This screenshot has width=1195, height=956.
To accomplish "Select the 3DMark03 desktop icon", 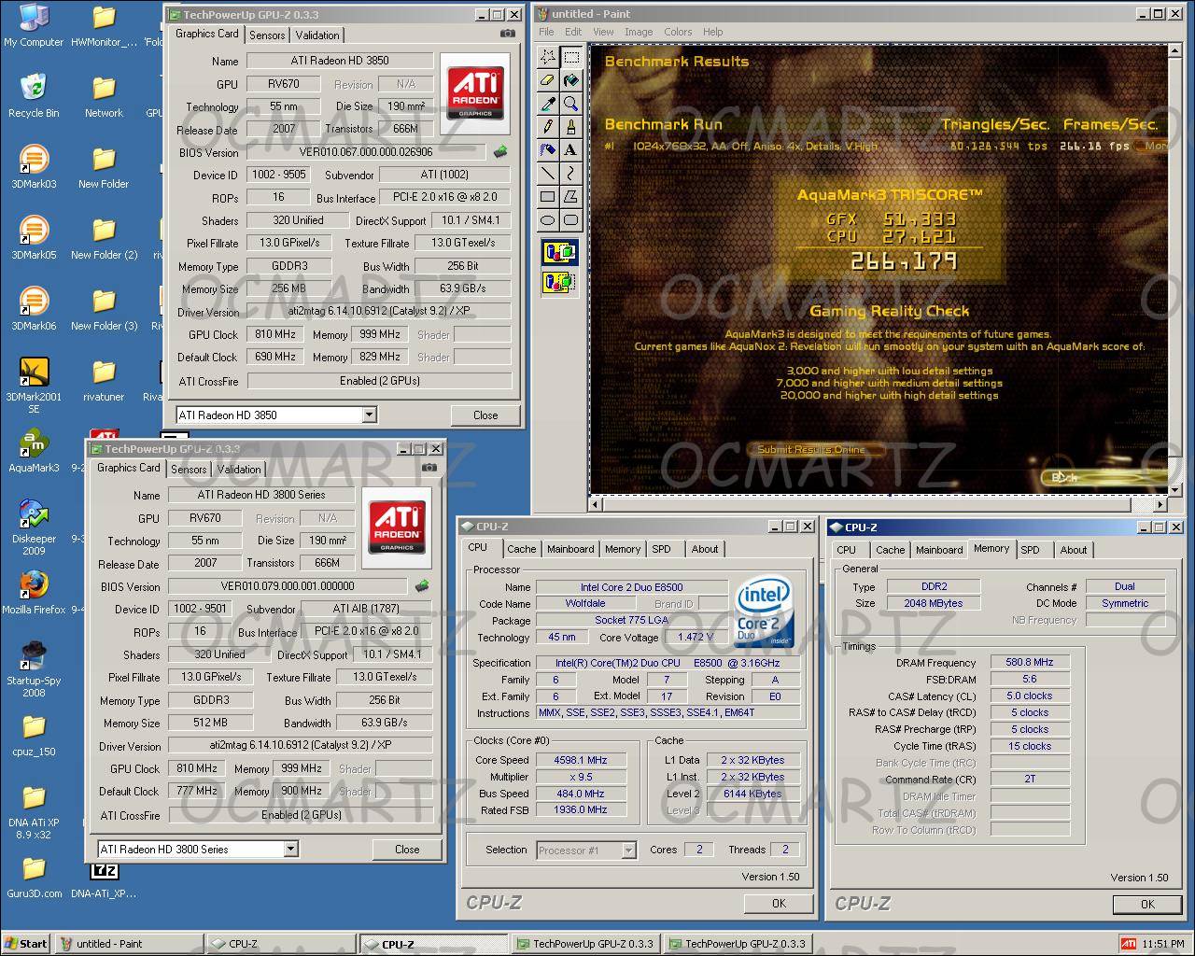I will click(x=34, y=167).
